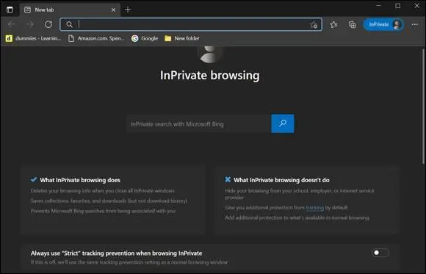Click the Amazon.com page favicon

click(x=71, y=38)
